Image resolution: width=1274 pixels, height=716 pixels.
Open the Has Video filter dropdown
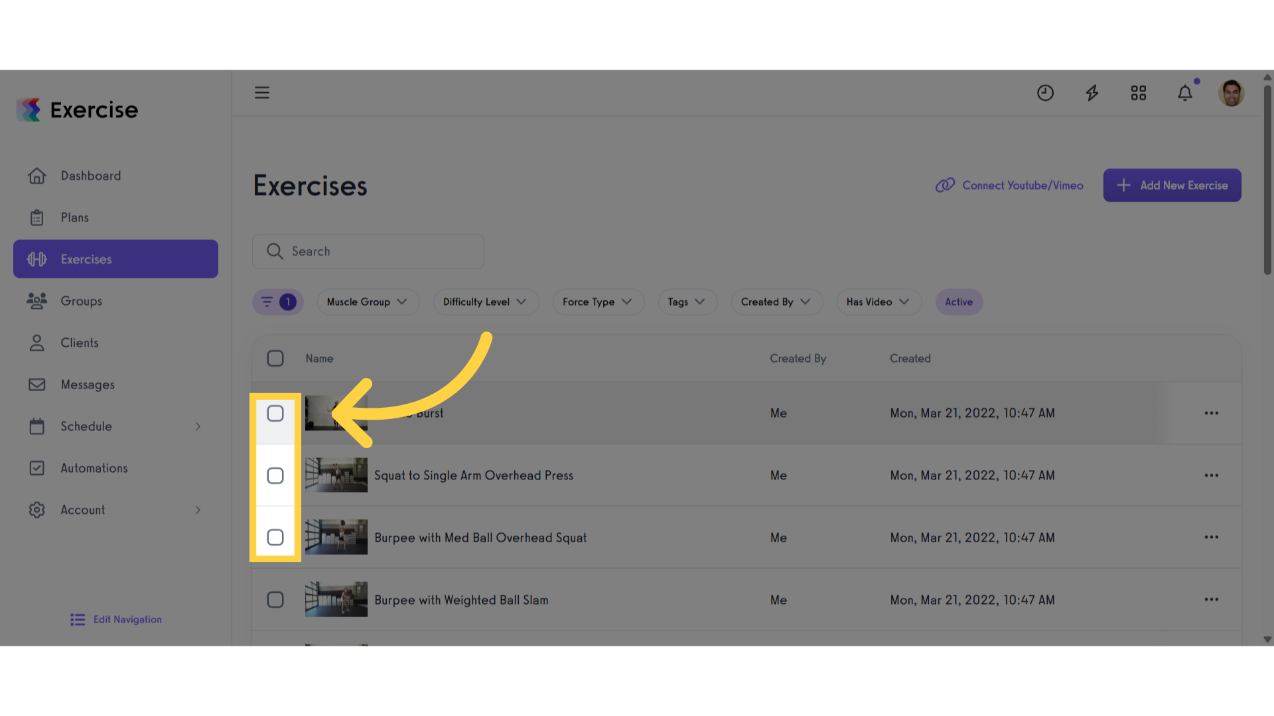tap(878, 302)
